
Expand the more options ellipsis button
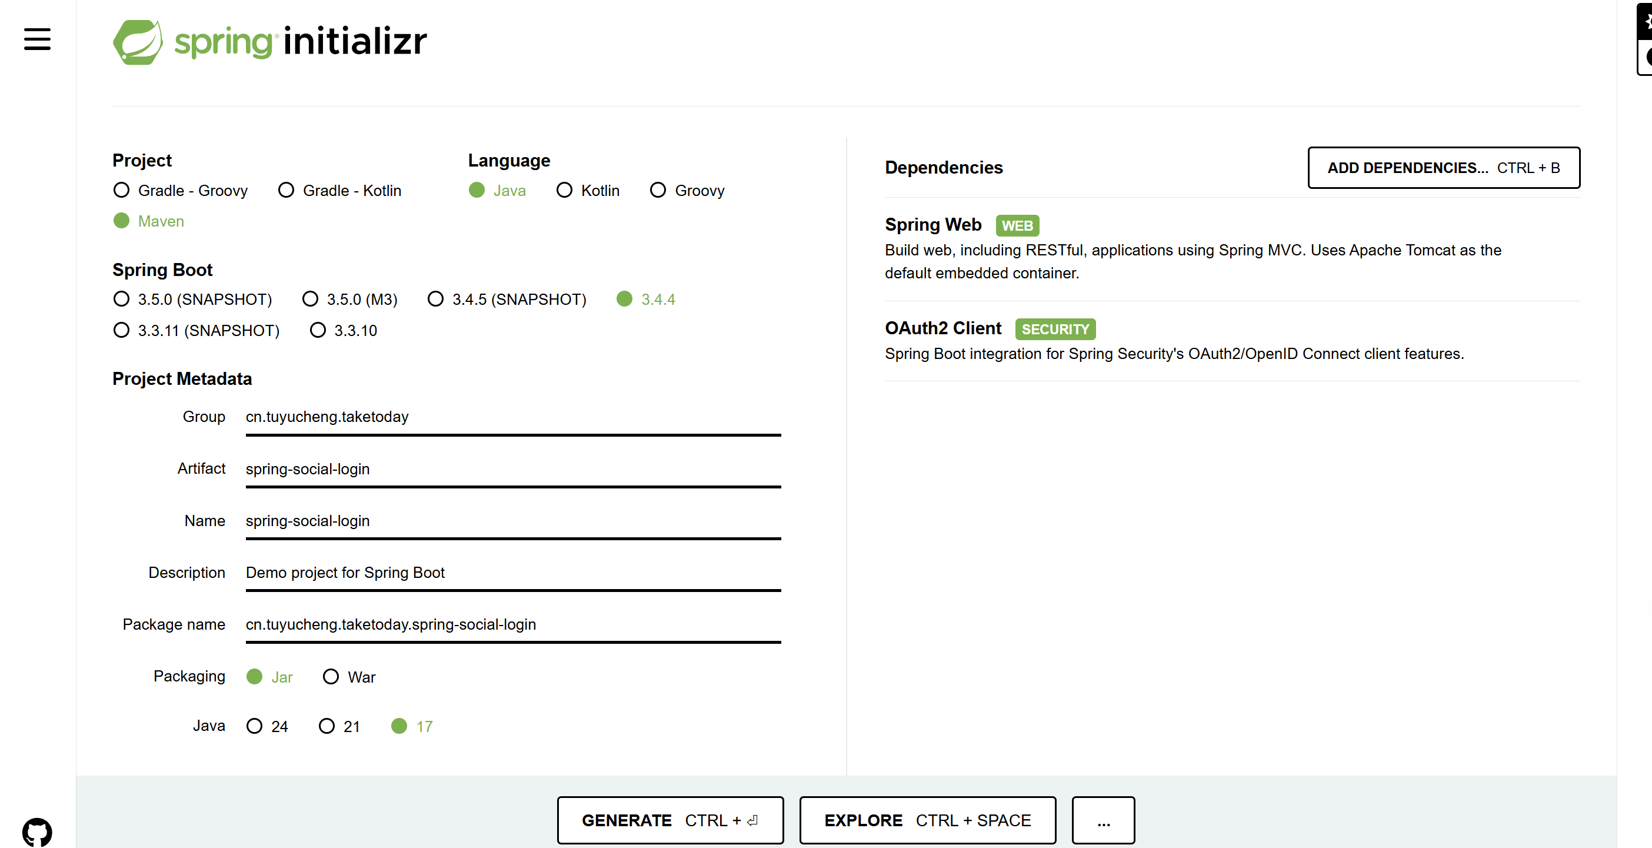point(1103,820)
